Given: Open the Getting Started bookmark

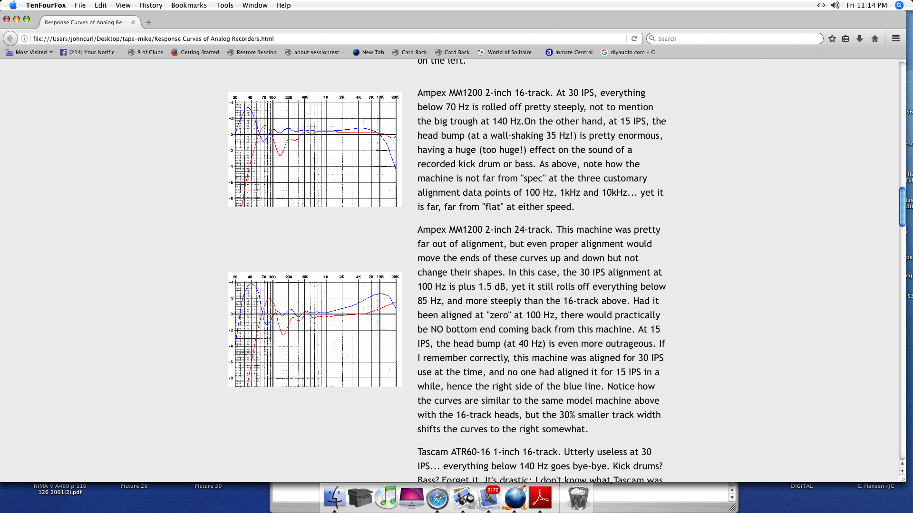Looking at the screenshot, I should [x=195, y=52].
